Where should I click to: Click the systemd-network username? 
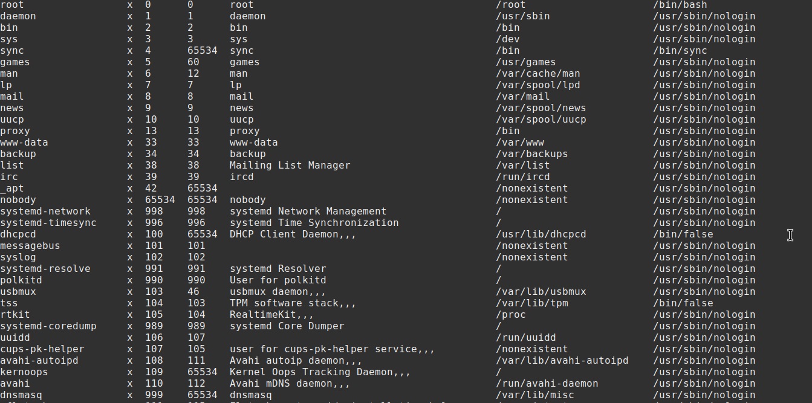(45, 211)
